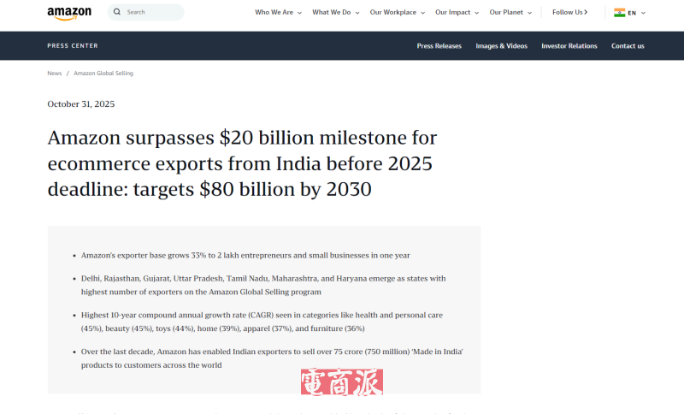Select Images & Videos in navigation

click(501, 46)
